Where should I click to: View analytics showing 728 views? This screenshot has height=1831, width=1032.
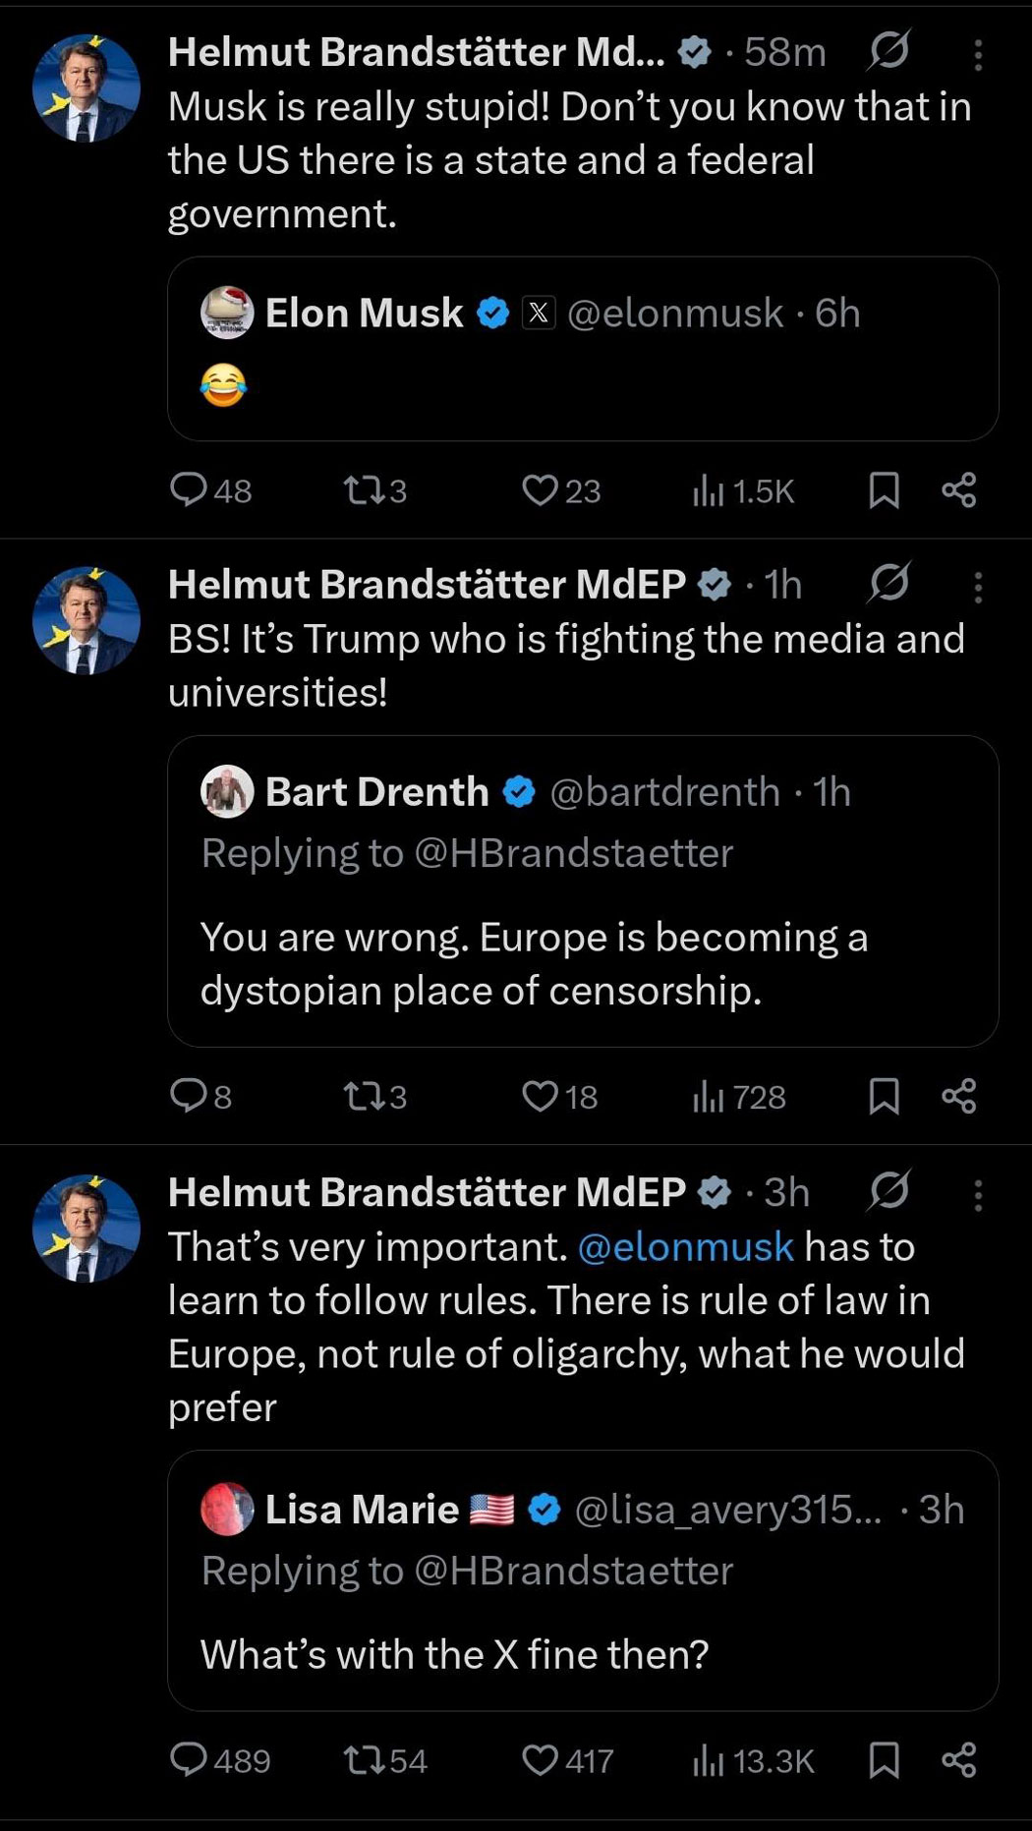(x=739, y=1097)
